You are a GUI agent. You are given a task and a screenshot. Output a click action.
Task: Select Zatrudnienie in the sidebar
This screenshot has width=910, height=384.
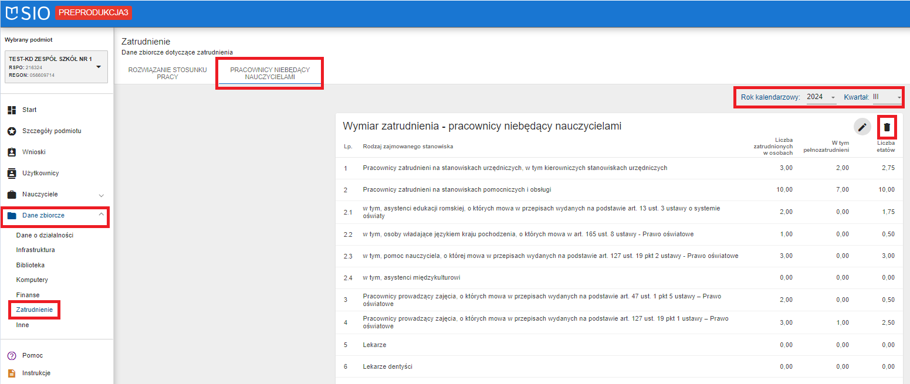(35, 310)
